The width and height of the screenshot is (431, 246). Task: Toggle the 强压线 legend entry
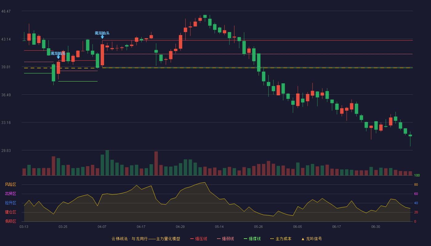pos(199,239)
